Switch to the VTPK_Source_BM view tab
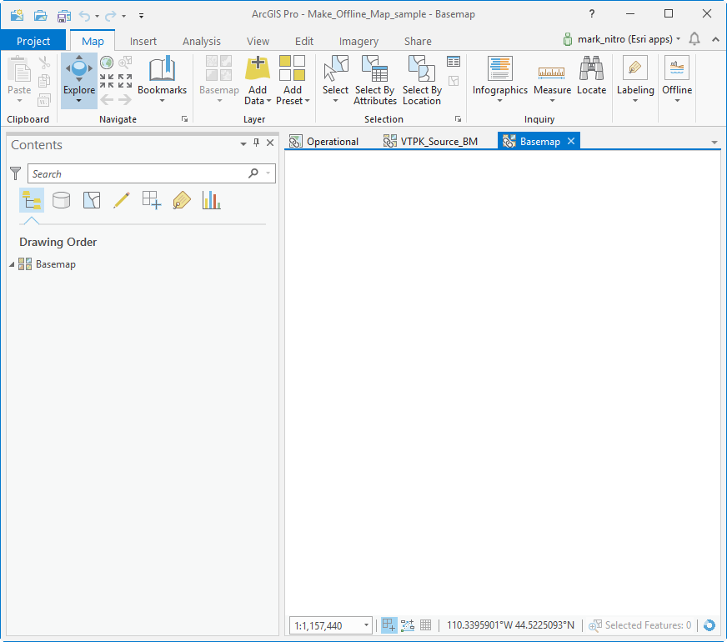The width and height of the screenshot is (727, 642). (430, 142)
